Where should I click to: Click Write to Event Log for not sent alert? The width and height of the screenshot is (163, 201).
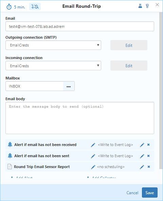point(115,156)
